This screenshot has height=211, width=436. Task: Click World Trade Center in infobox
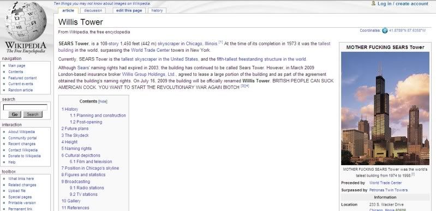pyautogui.click(x=385, y=183)
